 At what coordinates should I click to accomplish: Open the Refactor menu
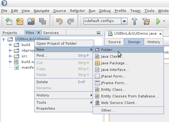77,11
